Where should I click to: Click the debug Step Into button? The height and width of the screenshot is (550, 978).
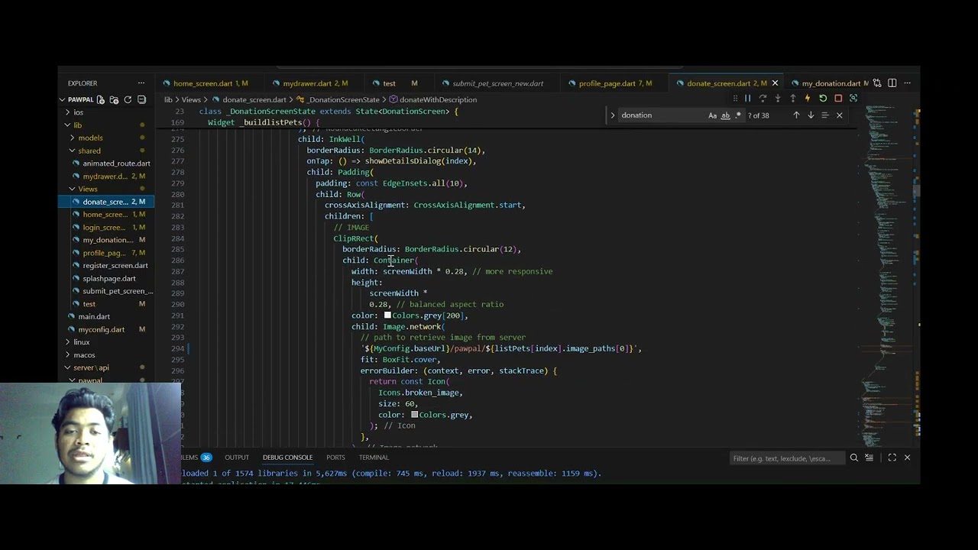778,99
